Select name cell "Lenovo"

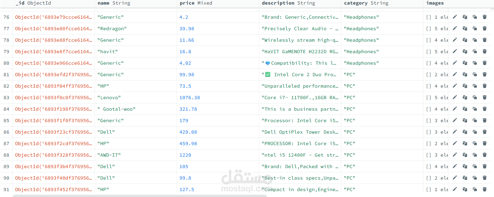click(109, 98)
